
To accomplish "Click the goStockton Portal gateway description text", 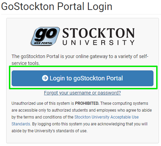I will (x=80, y=60).
